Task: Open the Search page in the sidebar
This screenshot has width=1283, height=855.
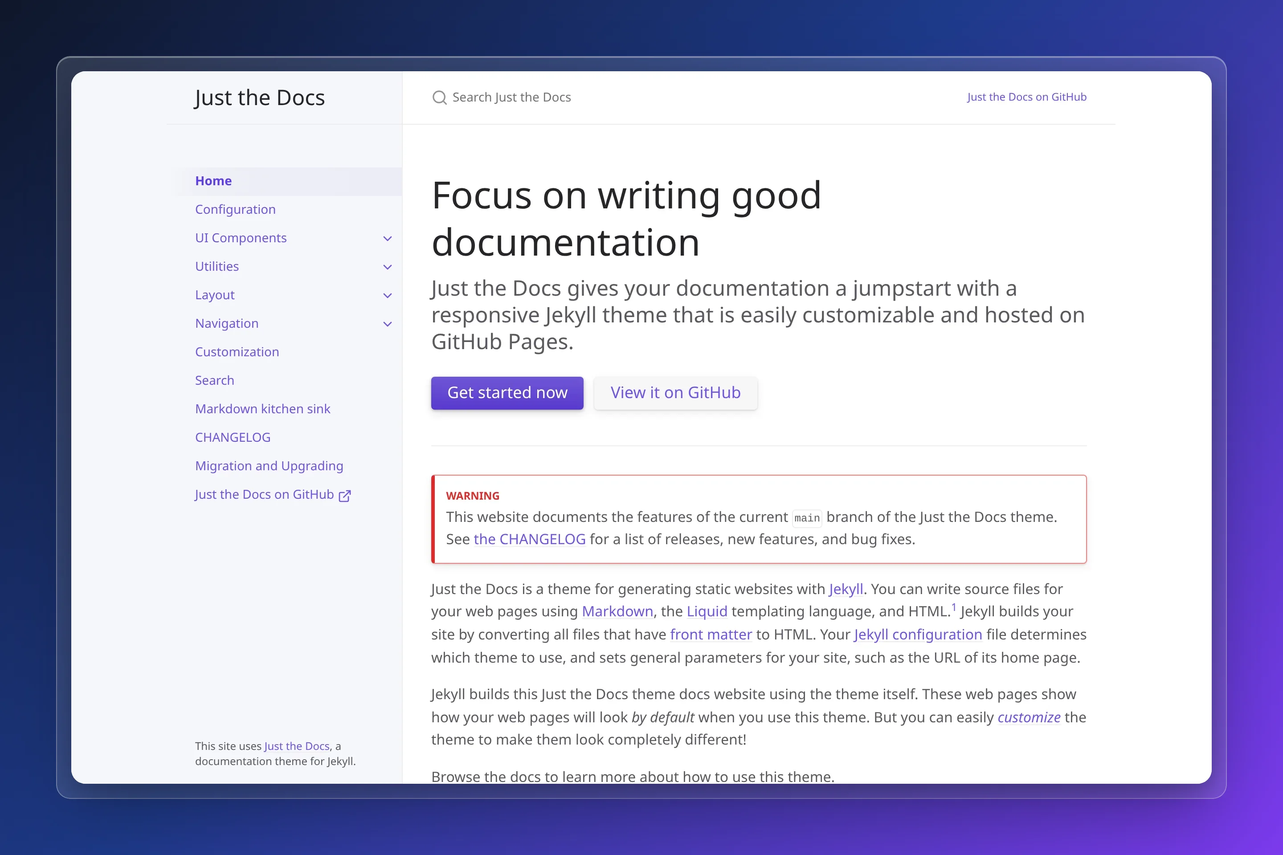Action: [214, 380]
